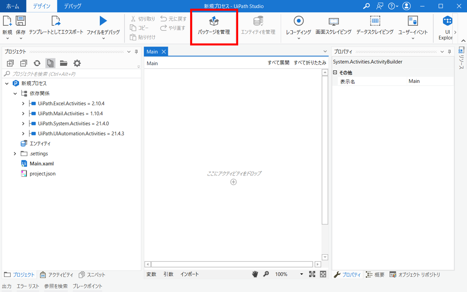Switch to ホーム tab
The width and height of the screenshot is (467, 292).
pyautogui.click(x=13, y=6)
